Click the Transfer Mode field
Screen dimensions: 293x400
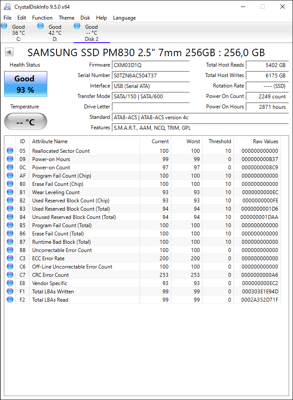coord(150,97)
